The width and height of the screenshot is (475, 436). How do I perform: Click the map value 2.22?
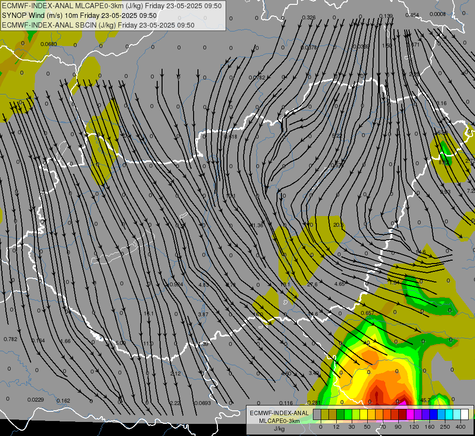tap(176, 403)
